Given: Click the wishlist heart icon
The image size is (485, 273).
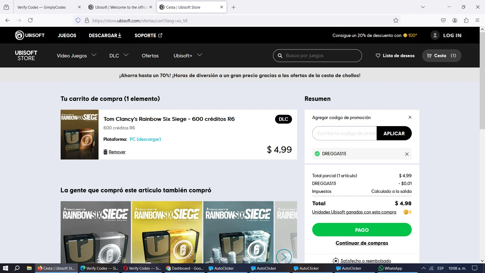Looking at the screenshot, I should [x=378, y=56].
